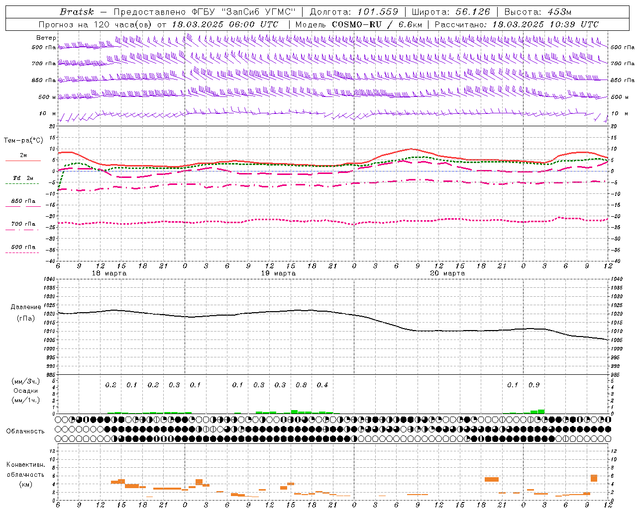Image resolution: width=637 pixels, height=509 pixels.
Task: Click the '18 марта' date label
Action: pyautogui.click(x=109, y=273)
